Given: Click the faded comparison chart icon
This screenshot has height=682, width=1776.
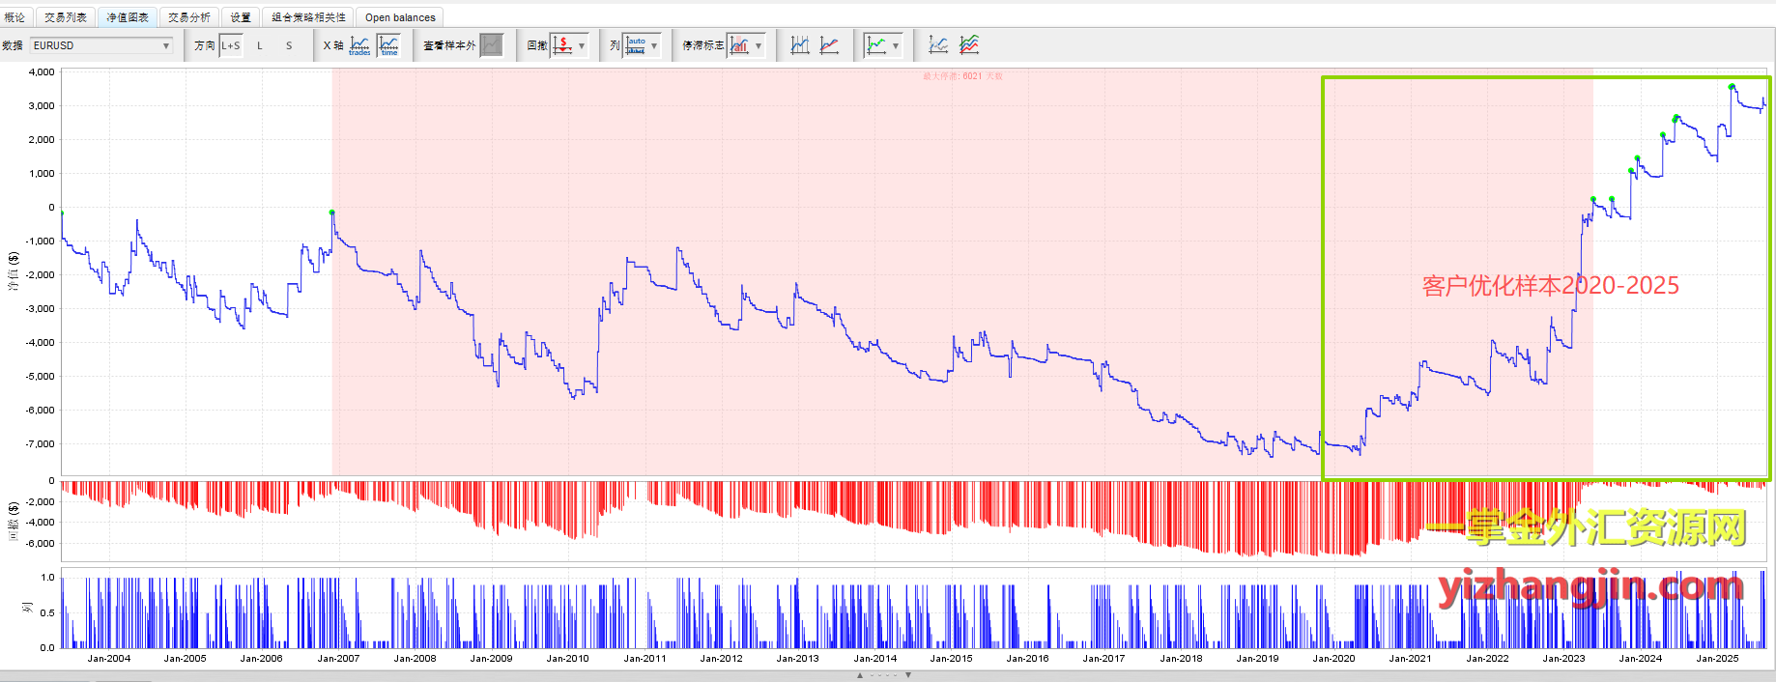Looking at the screenshot, I should [938, 45].
